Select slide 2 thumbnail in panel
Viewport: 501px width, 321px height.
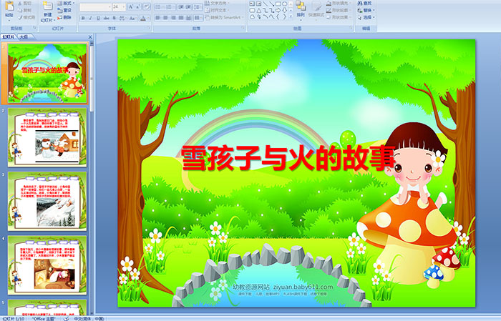[x=47, y=136]
